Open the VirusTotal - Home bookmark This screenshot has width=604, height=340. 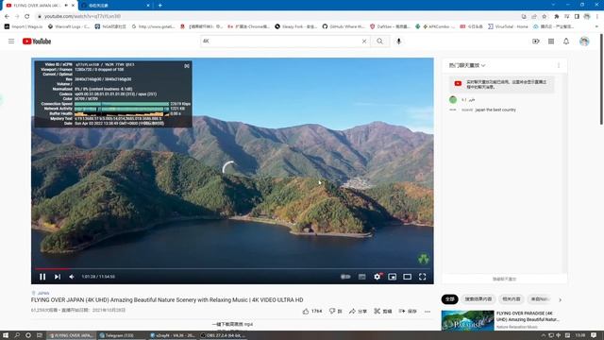coord(508,26)
